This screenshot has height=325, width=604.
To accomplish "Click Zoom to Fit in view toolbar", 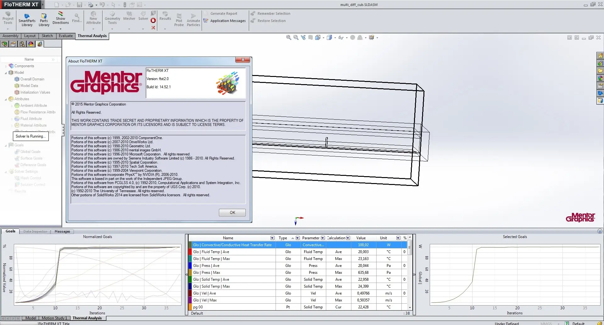I will (288, 37).
